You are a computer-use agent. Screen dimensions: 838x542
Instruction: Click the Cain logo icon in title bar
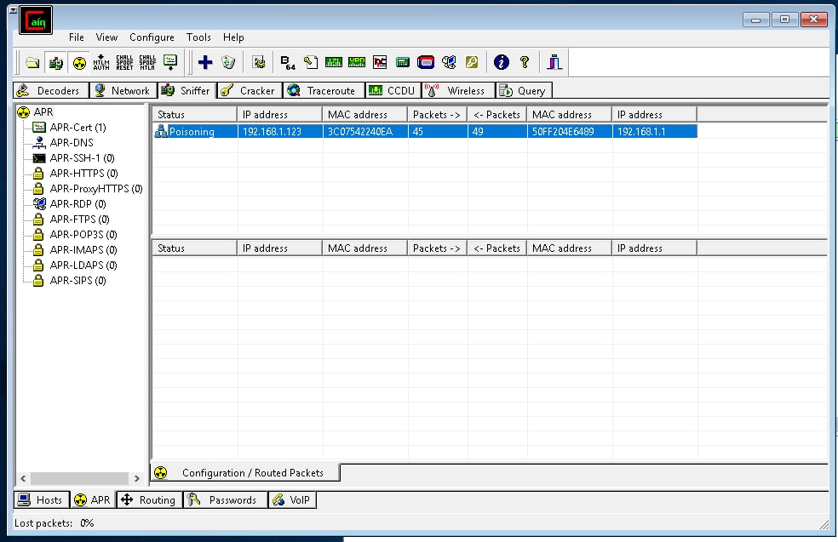click(x=35, y=20)
